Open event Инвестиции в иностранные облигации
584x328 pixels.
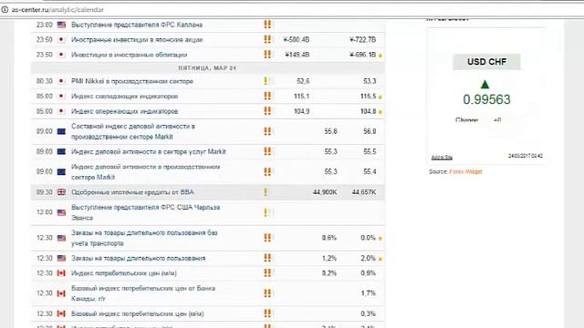[x=129, y=55]
